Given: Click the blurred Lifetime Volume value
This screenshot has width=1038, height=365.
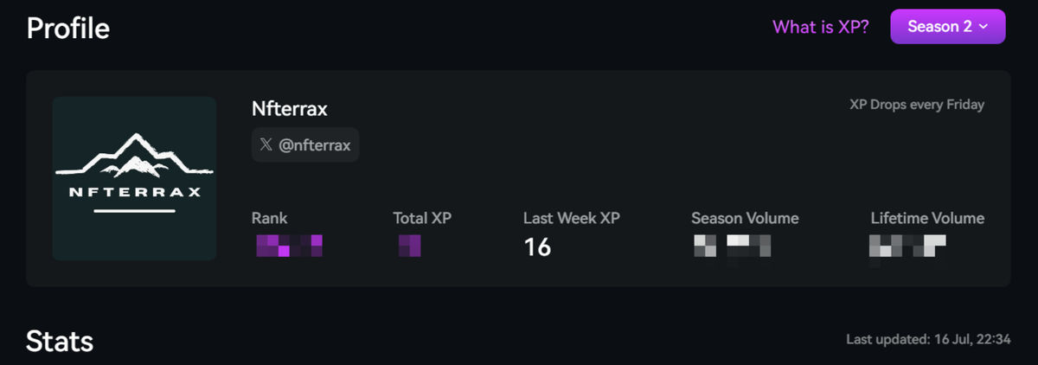Looking at the screenshot, I should click(x=907, y=247).
